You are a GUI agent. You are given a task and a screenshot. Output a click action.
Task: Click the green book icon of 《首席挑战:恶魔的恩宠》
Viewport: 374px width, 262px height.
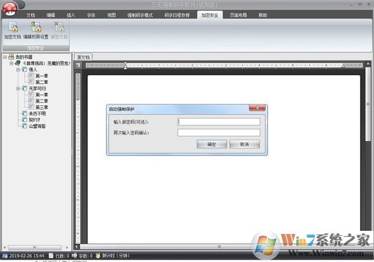[x=17, y=63]
